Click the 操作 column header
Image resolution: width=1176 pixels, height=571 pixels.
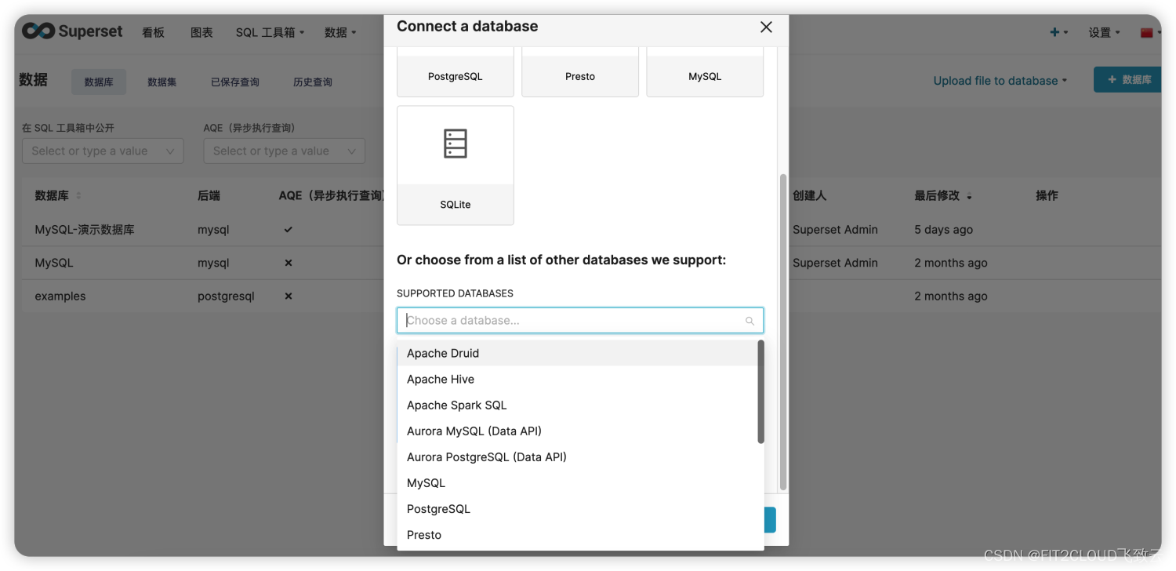click(x=1047, y=195)
